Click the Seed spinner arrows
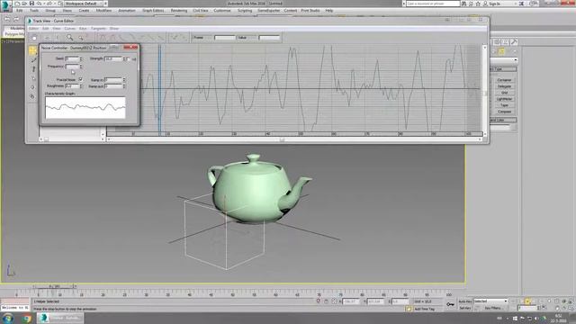 tap(81, 58)
